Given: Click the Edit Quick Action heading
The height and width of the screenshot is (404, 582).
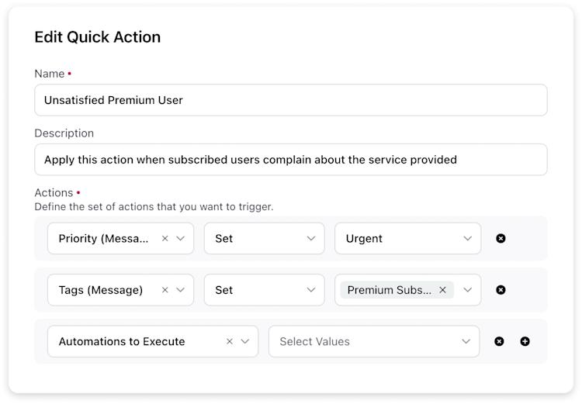Looking at the screenshot, I should click(98, 36).
